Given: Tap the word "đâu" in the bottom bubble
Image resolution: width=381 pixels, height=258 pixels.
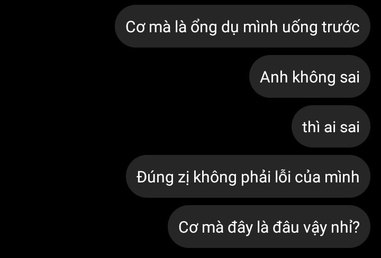Looking at the screenshot, I should click(x=286, y=227).
